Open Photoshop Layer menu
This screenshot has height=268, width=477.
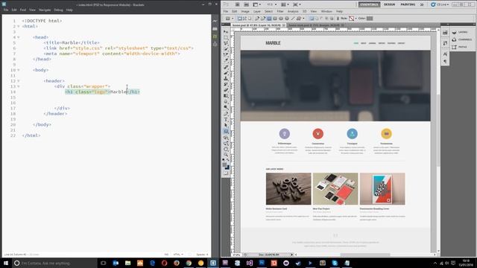pyautogui.click(x=257, y=12)
